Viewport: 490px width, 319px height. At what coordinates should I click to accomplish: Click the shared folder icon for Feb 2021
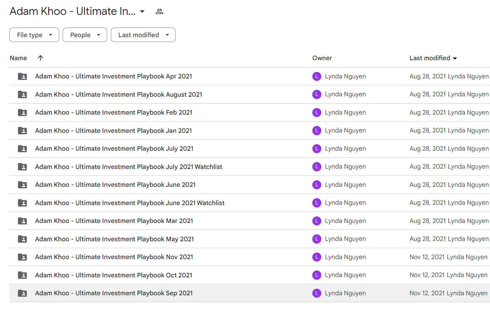pyautogui.click(x=22, y=113)
